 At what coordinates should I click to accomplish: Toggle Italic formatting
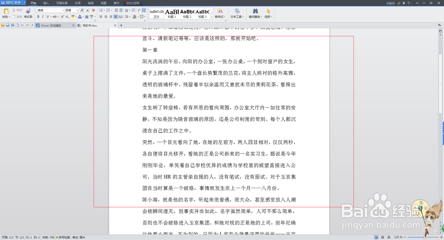43,17
